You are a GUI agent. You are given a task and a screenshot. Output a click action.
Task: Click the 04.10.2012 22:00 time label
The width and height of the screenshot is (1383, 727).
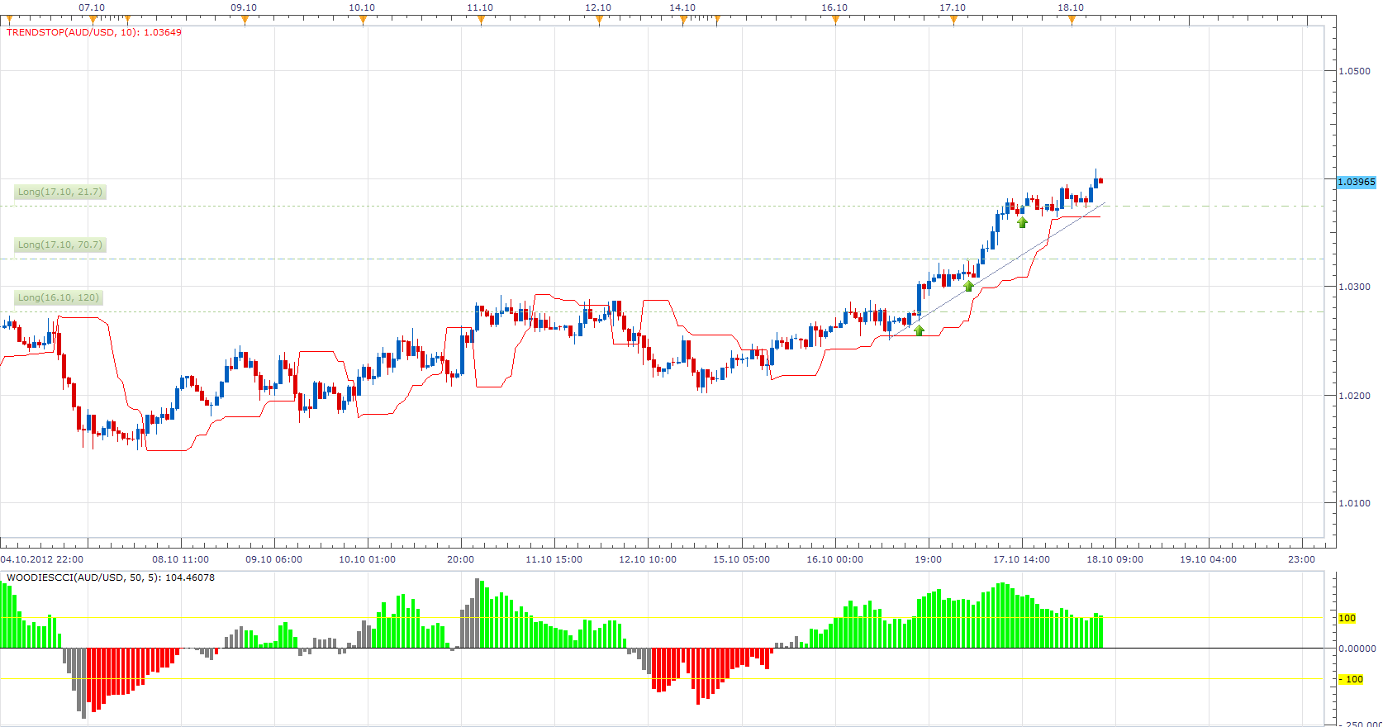[x=42, y=559]
